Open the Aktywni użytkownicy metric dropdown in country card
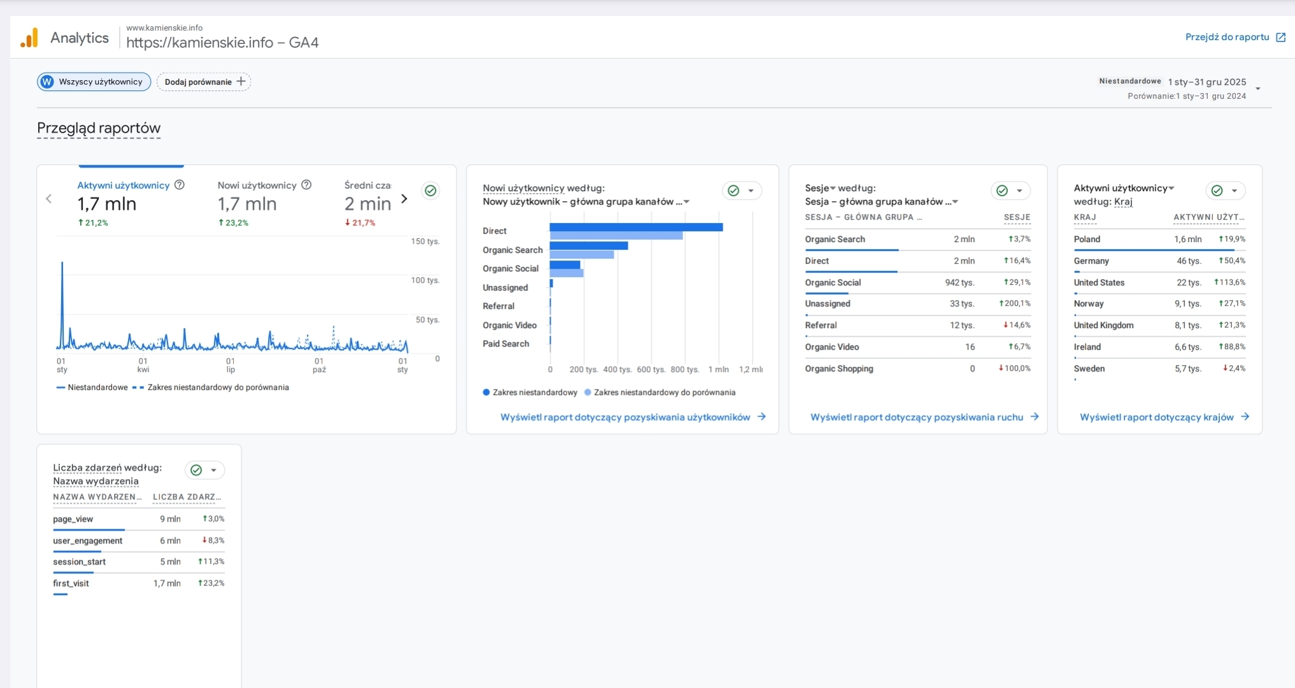This screenshot has width=1295, height=688. pyautogui.click(x=1171, y=188)
